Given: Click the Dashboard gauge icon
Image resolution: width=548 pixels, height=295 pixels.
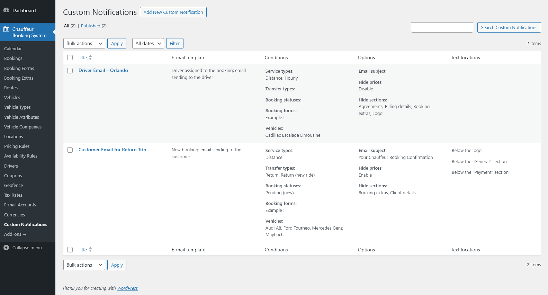Looking at the screenshot, I should 6,10.
